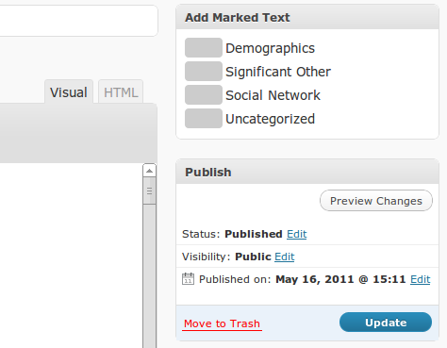The height and width of the screenshot is (348, 447).
Task: Collapse the Publish panel header
Action: coord(307,172)
